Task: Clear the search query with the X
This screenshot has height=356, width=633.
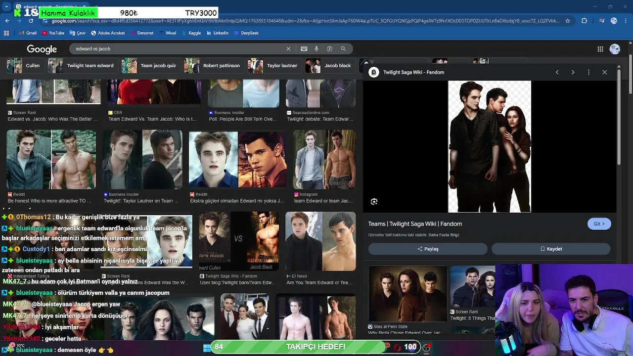Action: (288, 49)
